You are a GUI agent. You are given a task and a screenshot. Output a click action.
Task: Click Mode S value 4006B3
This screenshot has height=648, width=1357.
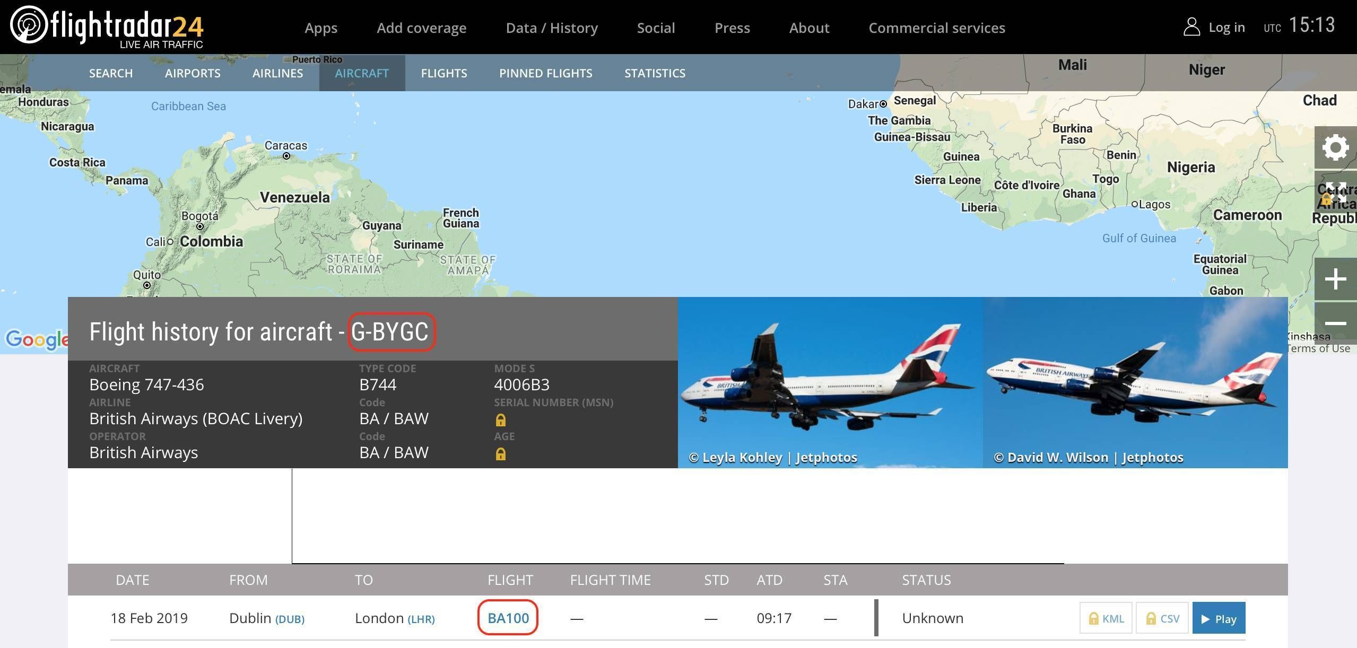[x=521, y=384]
